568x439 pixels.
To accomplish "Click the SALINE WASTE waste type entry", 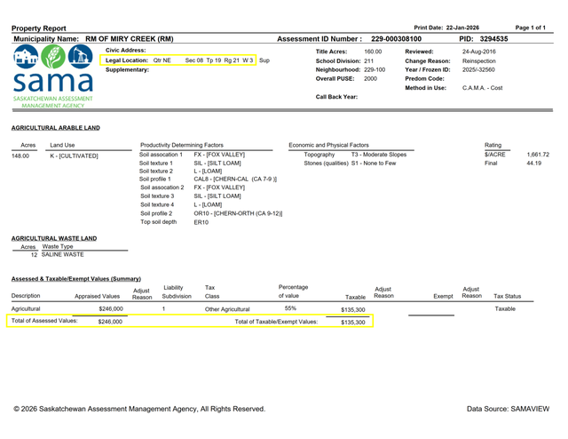I will 62,254.
